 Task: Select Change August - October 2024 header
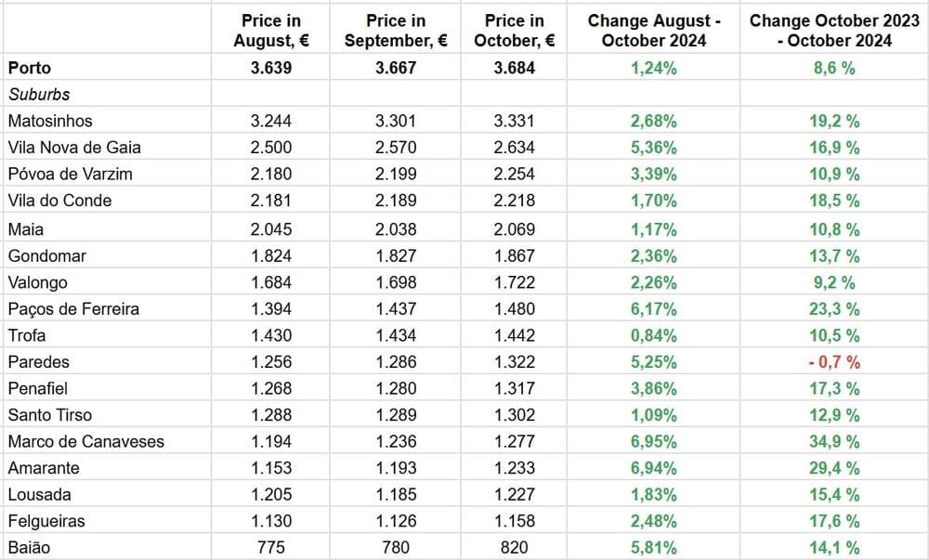tap(653, 31)
